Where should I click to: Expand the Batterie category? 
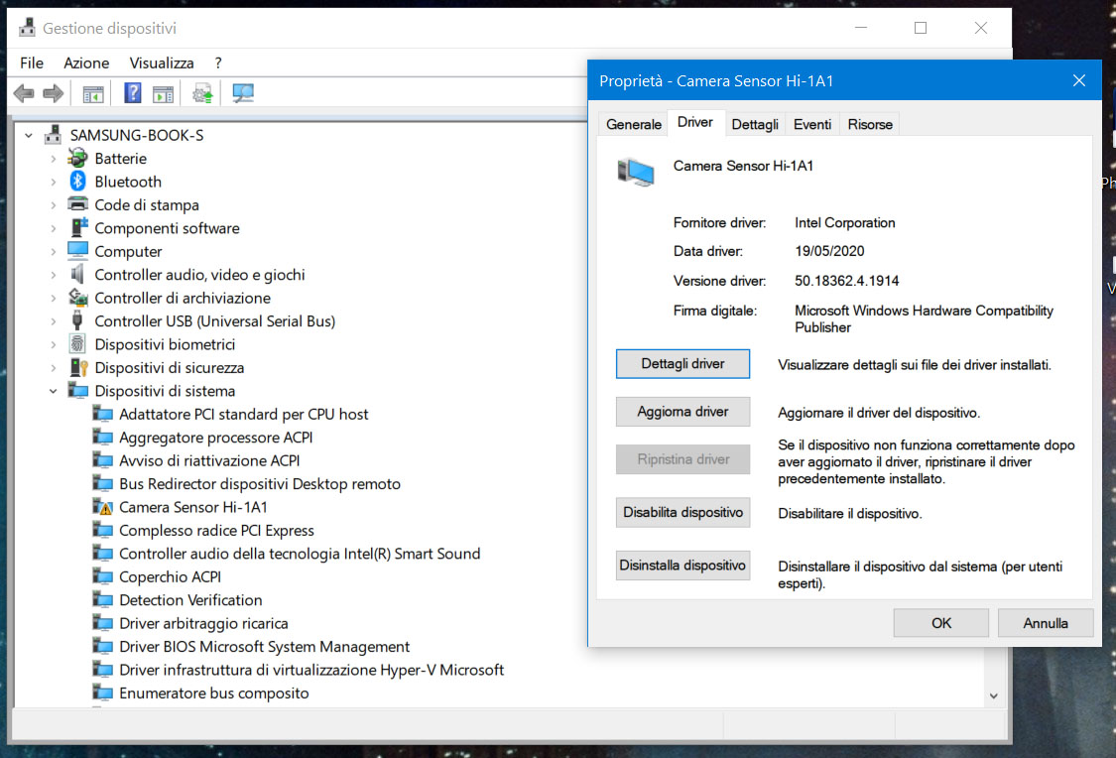54,159
